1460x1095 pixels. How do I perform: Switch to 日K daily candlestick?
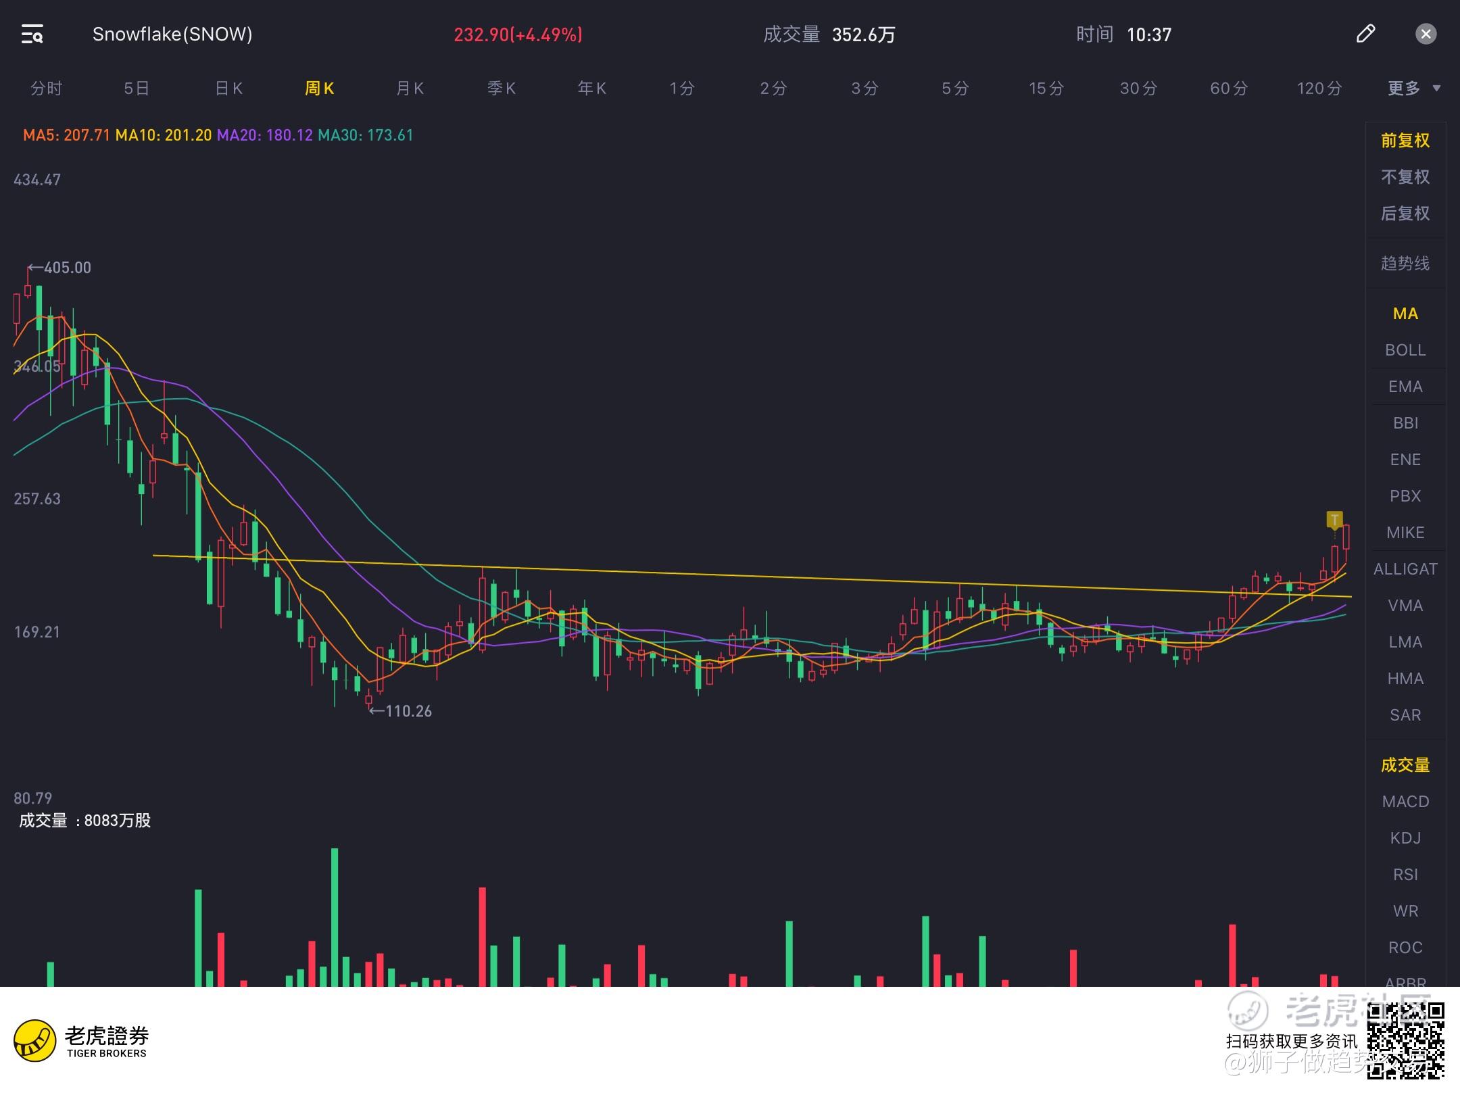pyautogui.click(x=228, y=89)
